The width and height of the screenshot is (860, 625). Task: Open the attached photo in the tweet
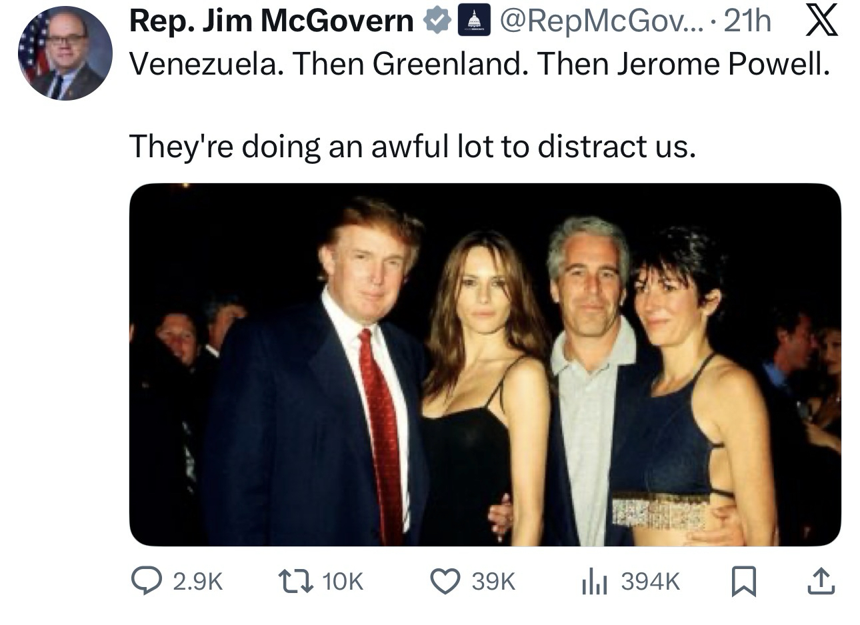[x=485, y=364]
